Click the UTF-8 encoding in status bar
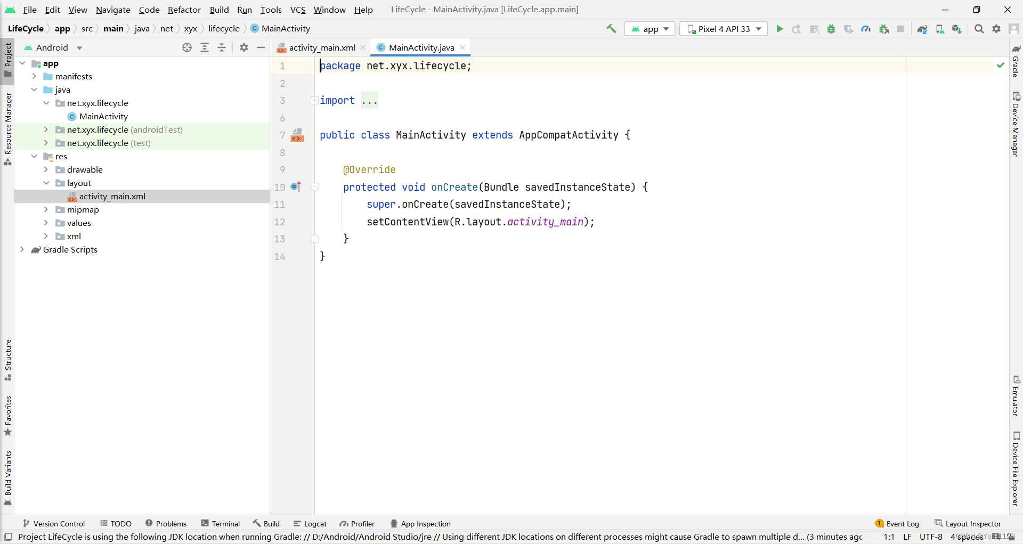The image size is (1023, 544). 931,537
